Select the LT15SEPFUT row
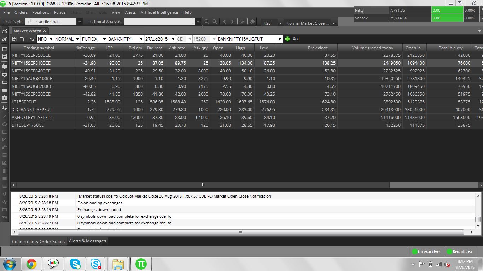483x271 pixels. [246, 102]
